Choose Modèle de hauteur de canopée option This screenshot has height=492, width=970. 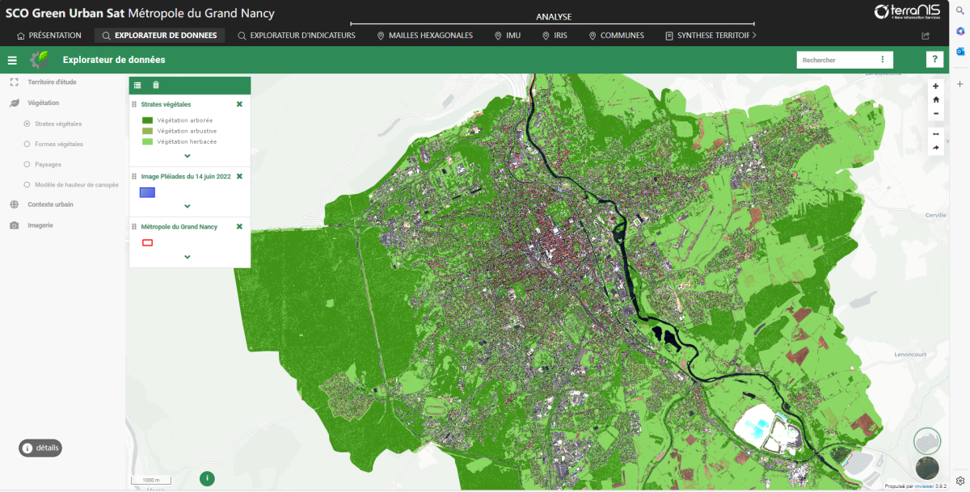click(x=27, y=184)
